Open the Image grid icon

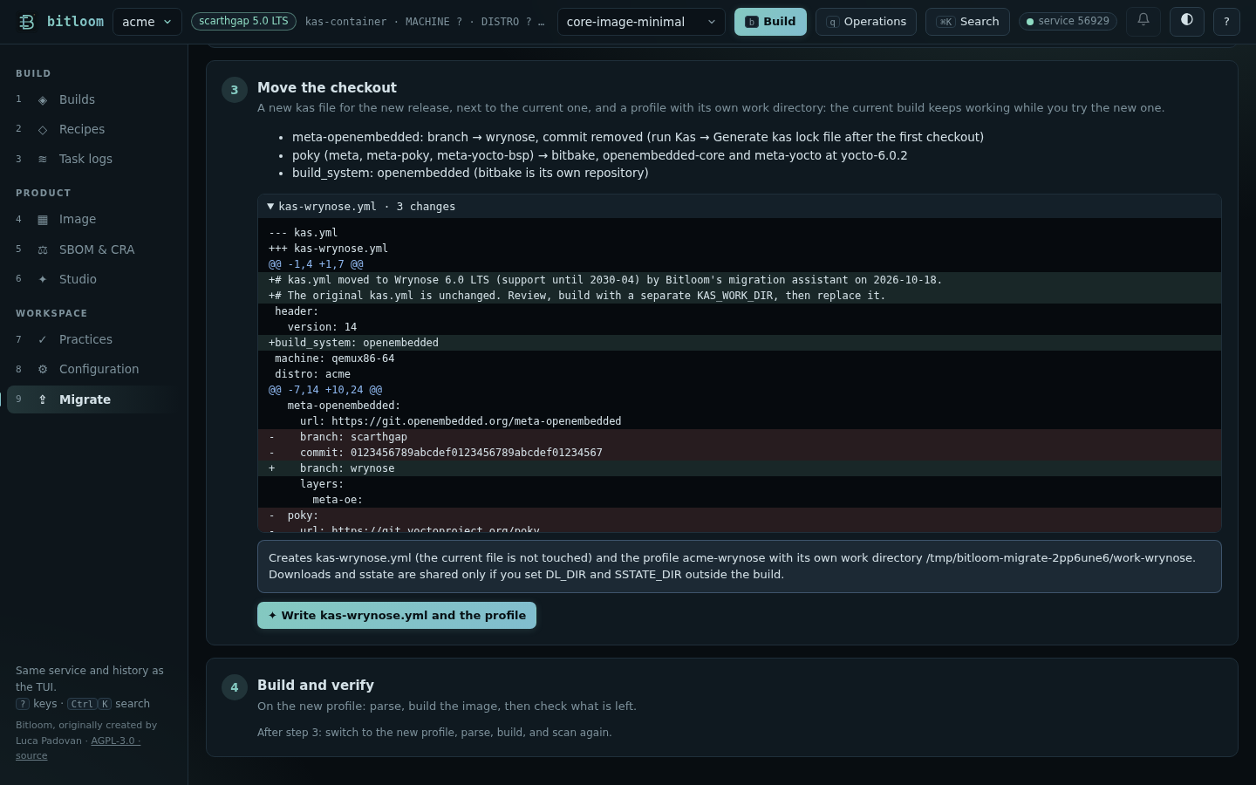click(43, 220)
